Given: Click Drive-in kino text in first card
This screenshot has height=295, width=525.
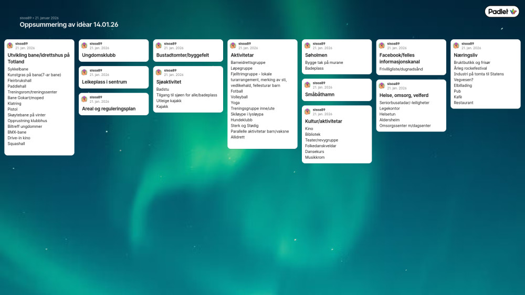Looking at the screenshot, I should tap(19, 138).
